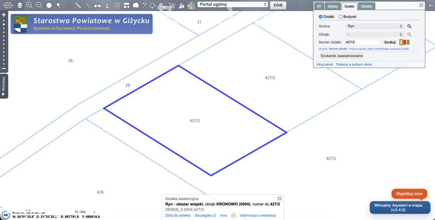Open the print map icon
This screenshot has height=220, width=435.
pyautogui.click(x=97, y=5)
